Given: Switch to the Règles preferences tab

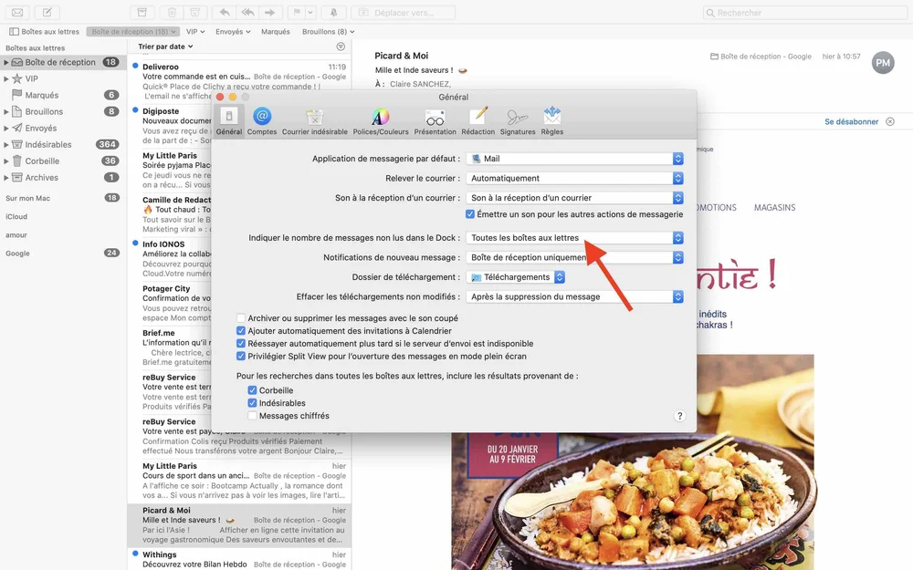Looking at the screenshot, I should coord(552,121).
